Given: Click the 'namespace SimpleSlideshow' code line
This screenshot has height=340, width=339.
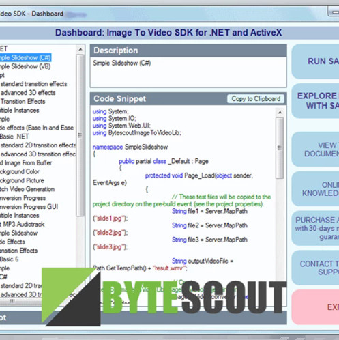Looking at the screenshot, I should tap(130, 147).
